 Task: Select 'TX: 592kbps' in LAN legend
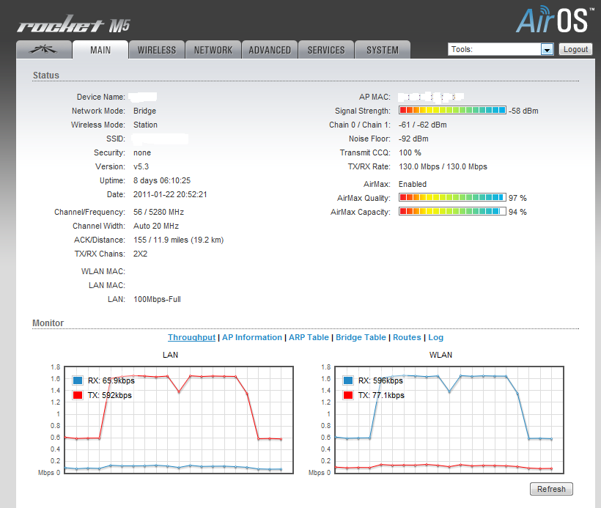click(110, 395)
